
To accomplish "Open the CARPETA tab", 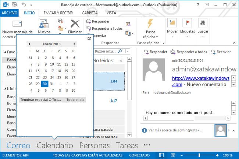I will [x=90, y=13].
